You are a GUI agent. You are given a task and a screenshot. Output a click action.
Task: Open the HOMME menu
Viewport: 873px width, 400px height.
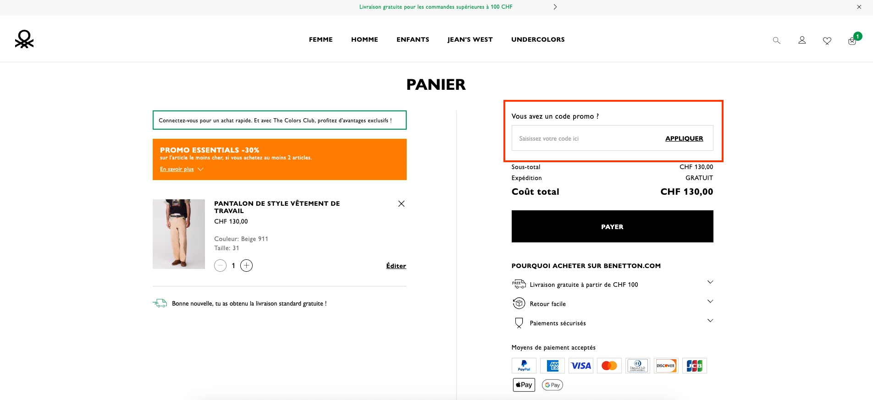point(364,39)
